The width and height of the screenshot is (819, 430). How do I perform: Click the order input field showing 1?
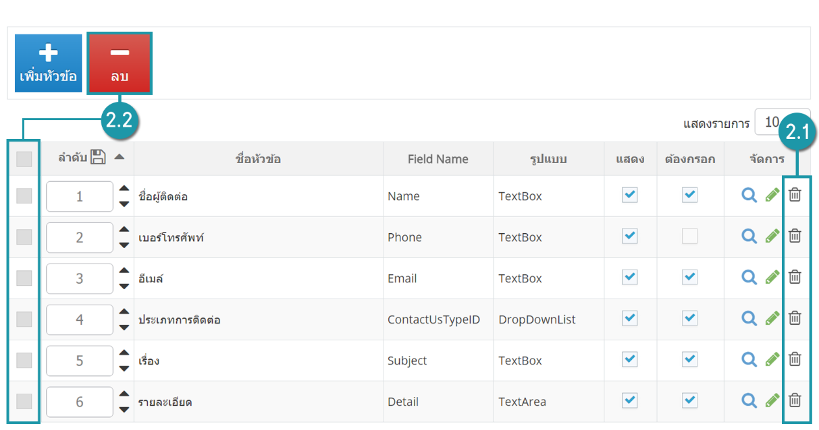click(80, 196)
